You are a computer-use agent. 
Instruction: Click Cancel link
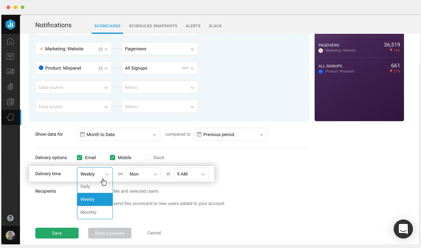coord(154,233)
